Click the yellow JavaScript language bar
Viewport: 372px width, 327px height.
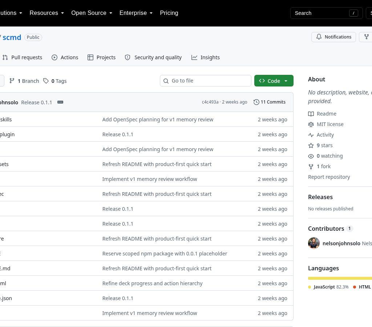coord(340,278)
